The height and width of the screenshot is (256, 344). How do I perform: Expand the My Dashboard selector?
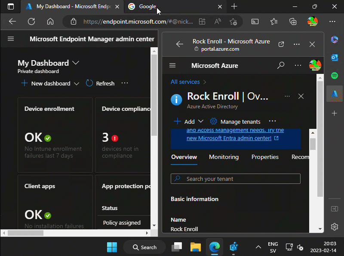coord(76,63)
